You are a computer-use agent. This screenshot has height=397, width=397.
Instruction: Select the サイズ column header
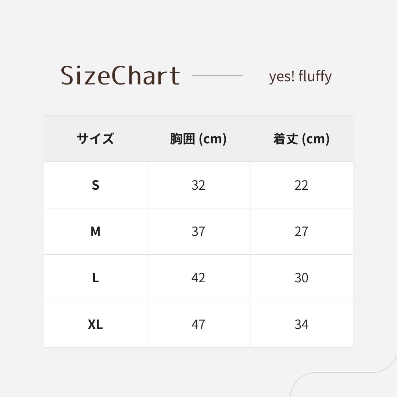coord(95,139)
